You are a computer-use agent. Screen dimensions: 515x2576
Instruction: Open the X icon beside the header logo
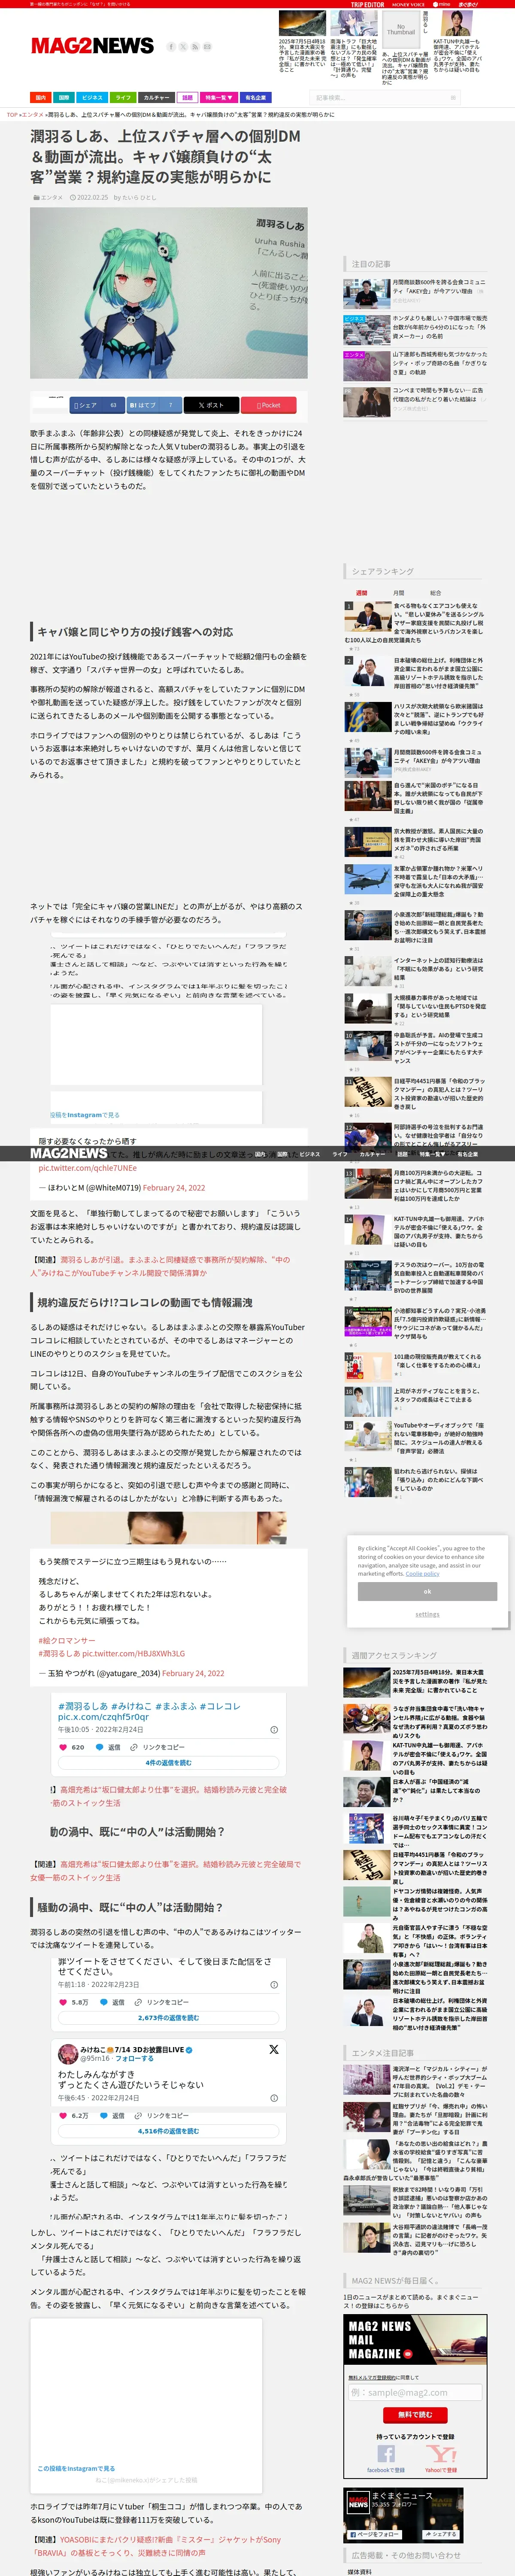point(183,47)
